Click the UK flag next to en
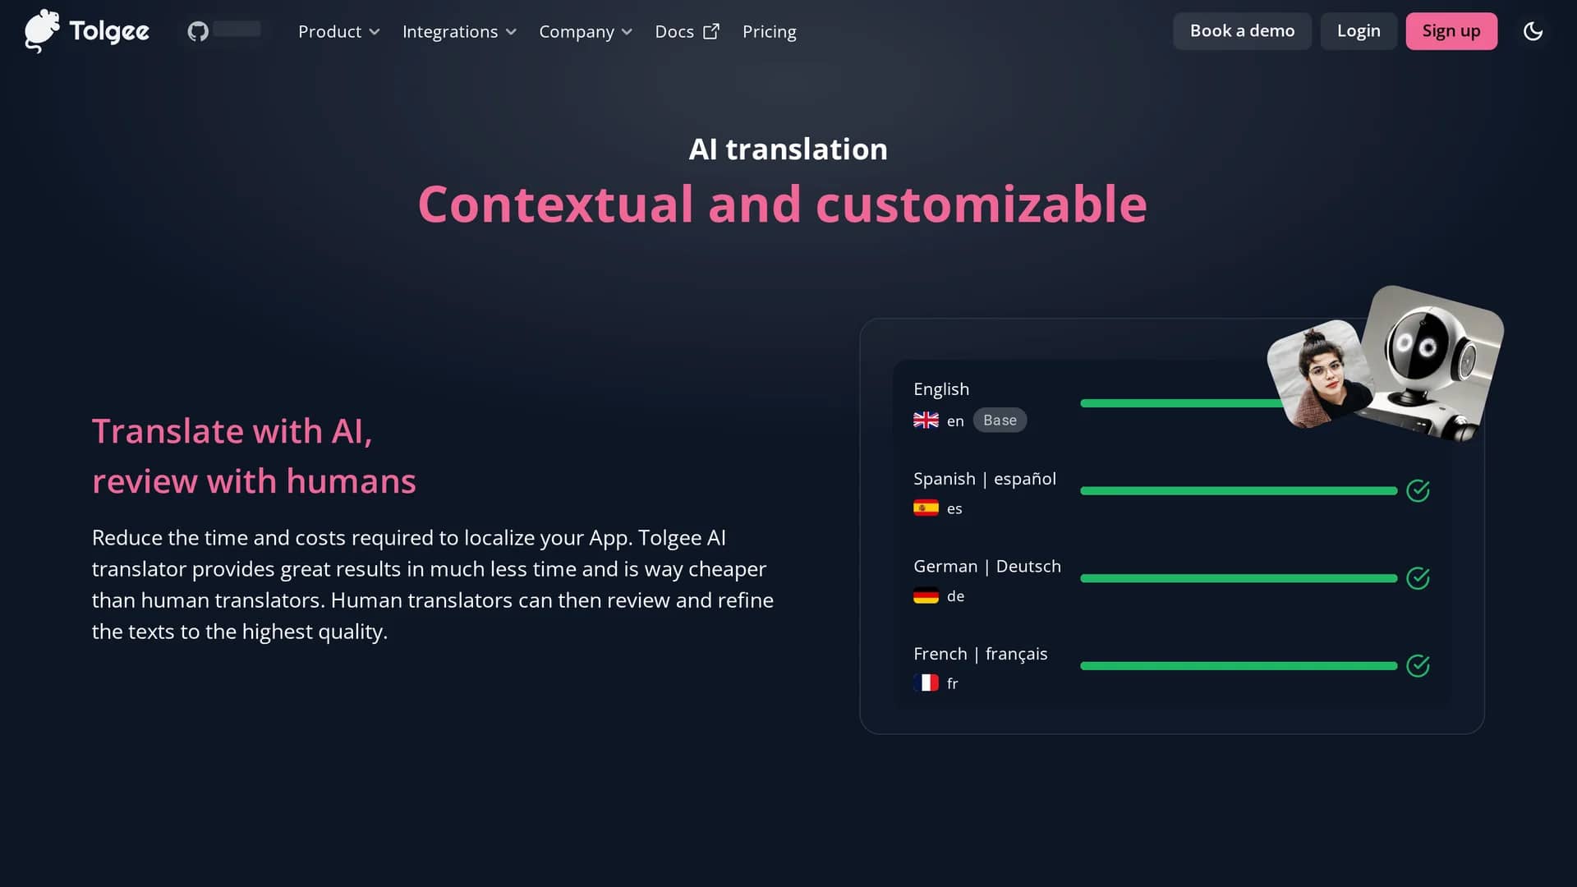 (926, 421)
